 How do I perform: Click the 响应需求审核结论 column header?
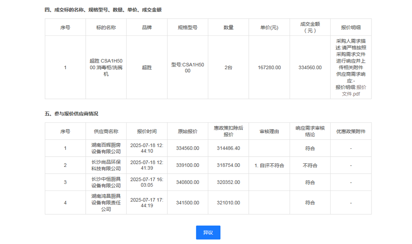[310, 131]
